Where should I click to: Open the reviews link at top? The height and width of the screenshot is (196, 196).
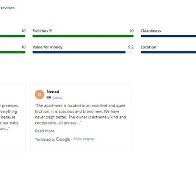(x=7, y=8)
